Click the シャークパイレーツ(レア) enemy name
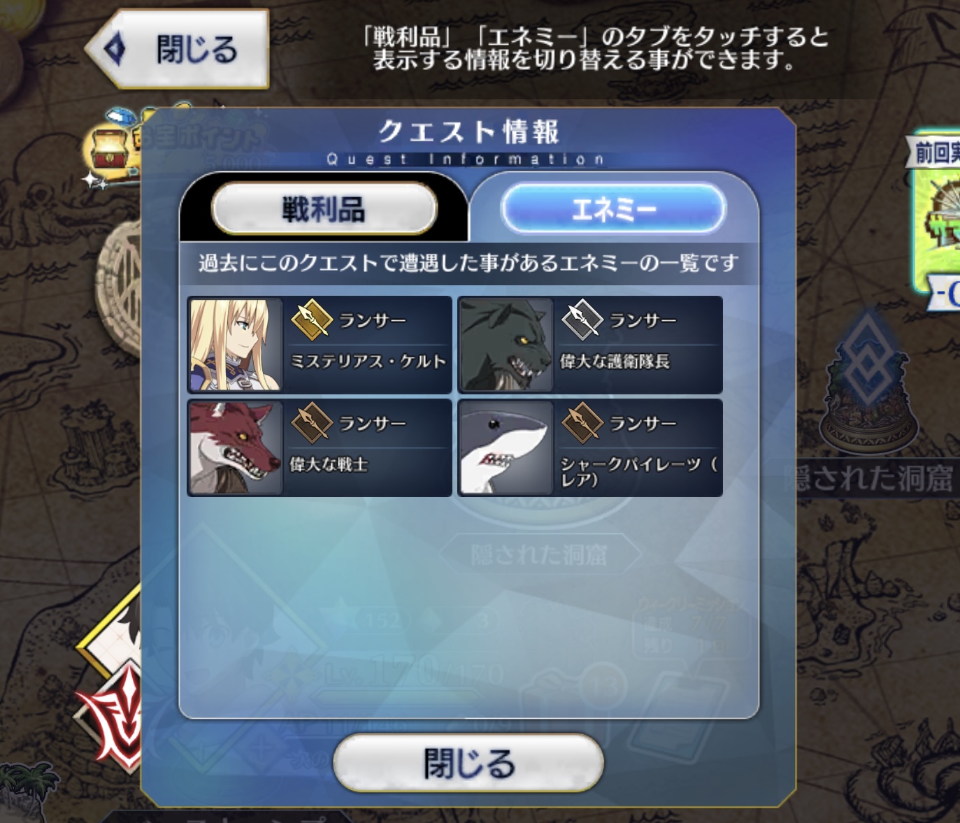 coord(639,471)
